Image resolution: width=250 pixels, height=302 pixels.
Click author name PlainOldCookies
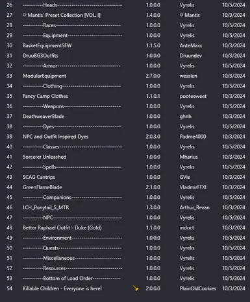pos(198,288)
